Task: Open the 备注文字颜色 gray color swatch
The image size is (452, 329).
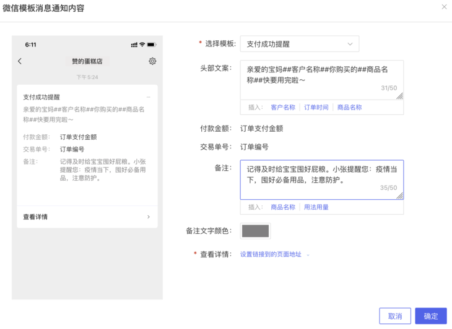Action: tap(255, 231)
